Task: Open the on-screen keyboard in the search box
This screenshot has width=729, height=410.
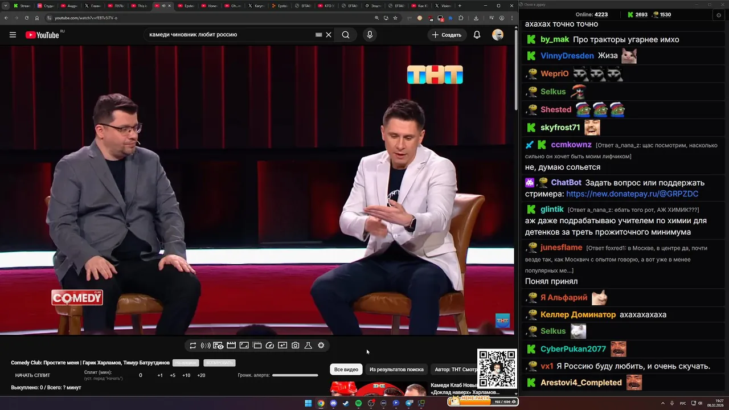Action: tap(319, 35)
